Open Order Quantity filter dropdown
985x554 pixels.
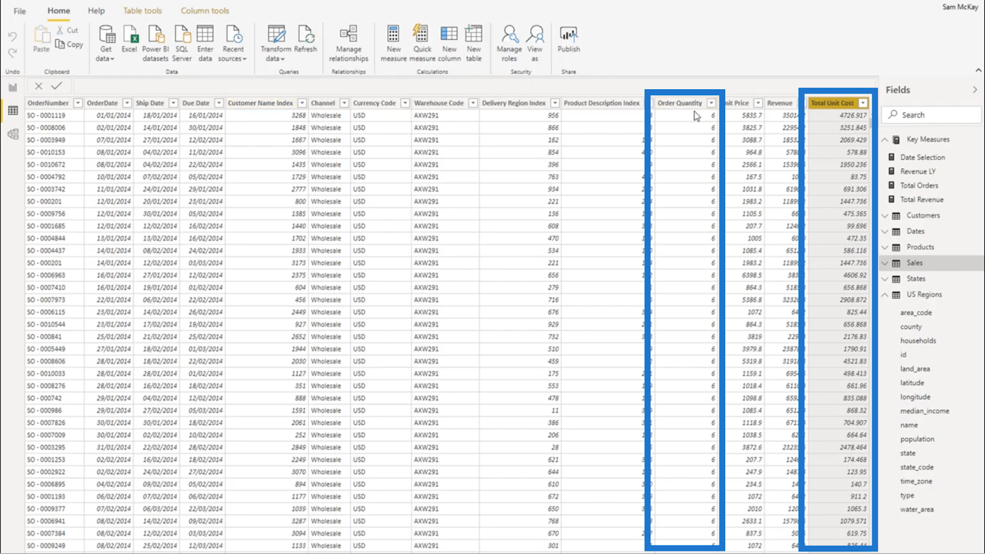(712, 103)
